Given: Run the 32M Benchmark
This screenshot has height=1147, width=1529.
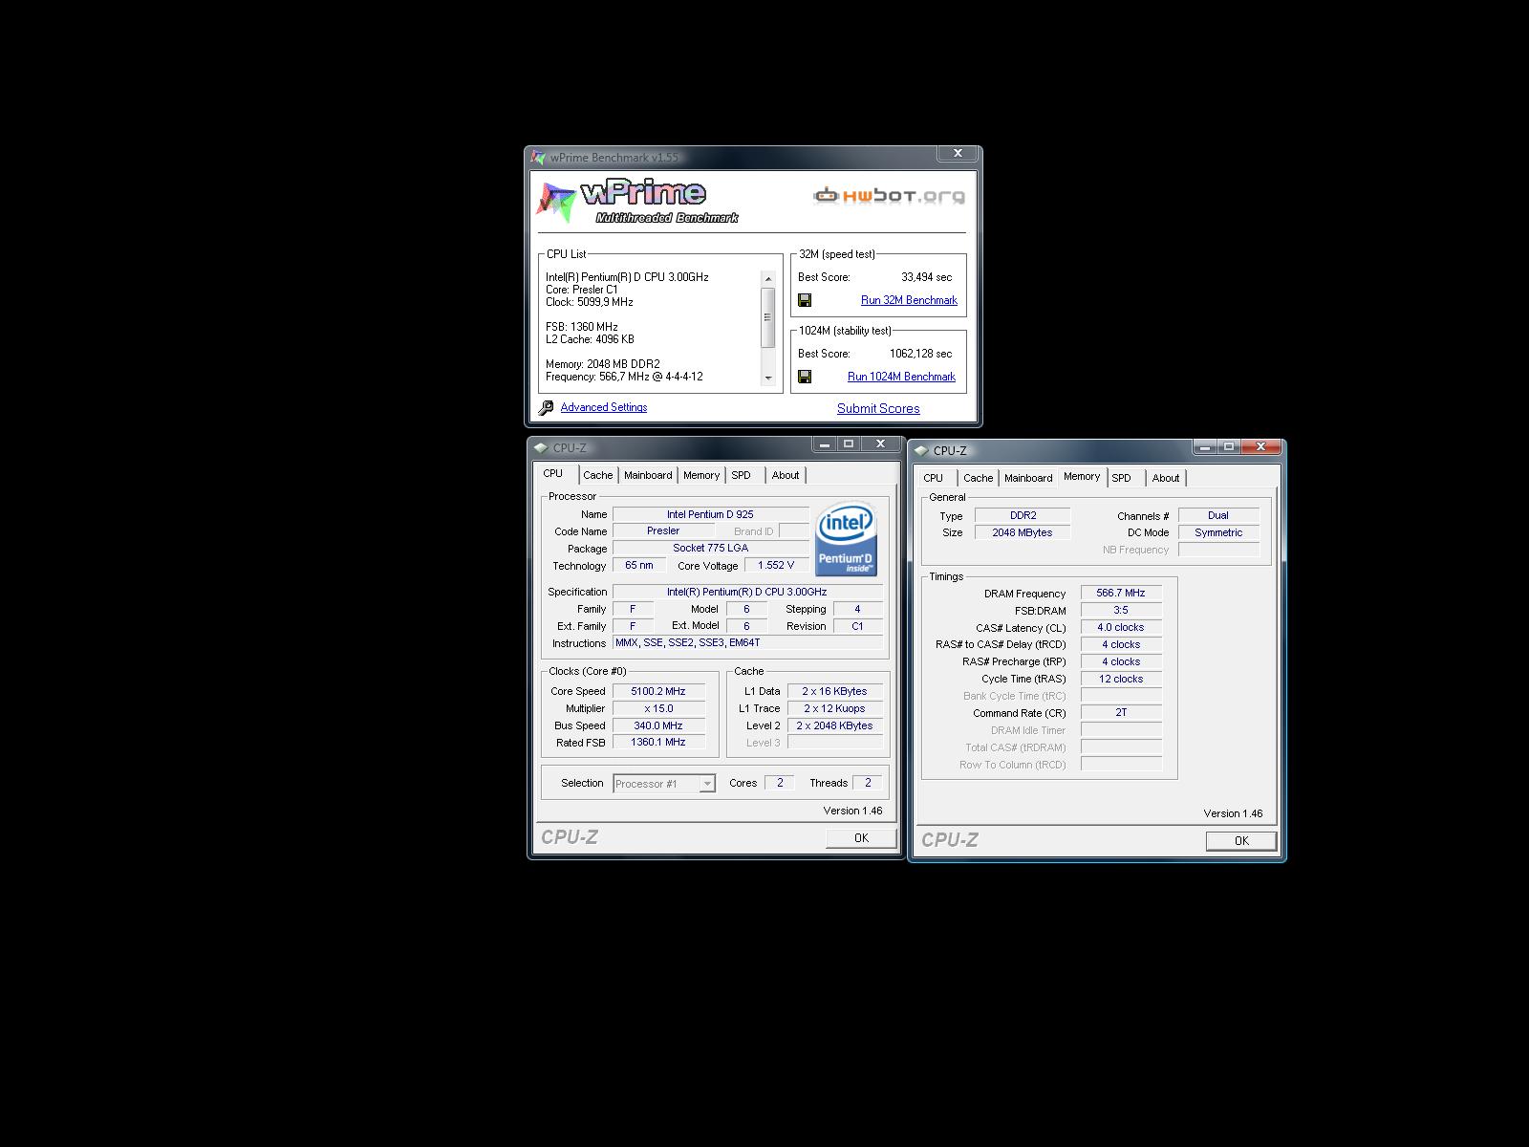Looking at the screenshot, I should [909, 300].
